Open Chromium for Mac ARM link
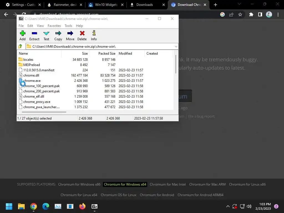This screenshot has height=213, width=284. 207,184
